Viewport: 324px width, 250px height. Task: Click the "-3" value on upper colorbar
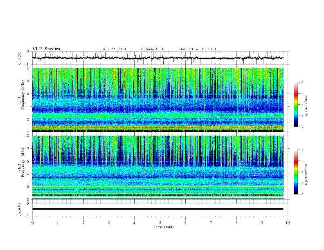[x=302, y=82]
